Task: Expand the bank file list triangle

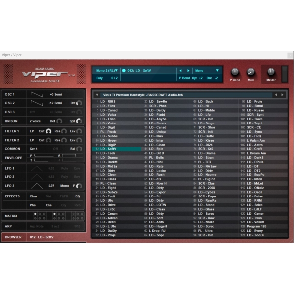Action: click(97, 95)
